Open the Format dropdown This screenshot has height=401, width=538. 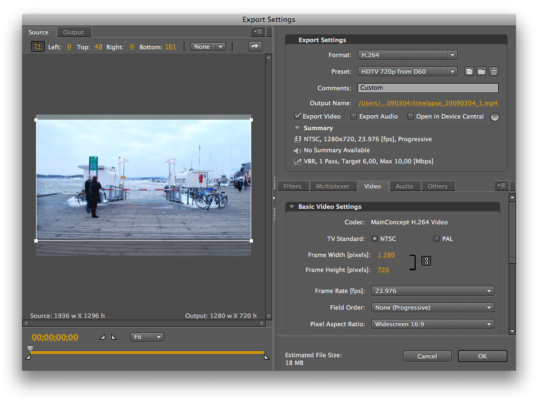407,55
